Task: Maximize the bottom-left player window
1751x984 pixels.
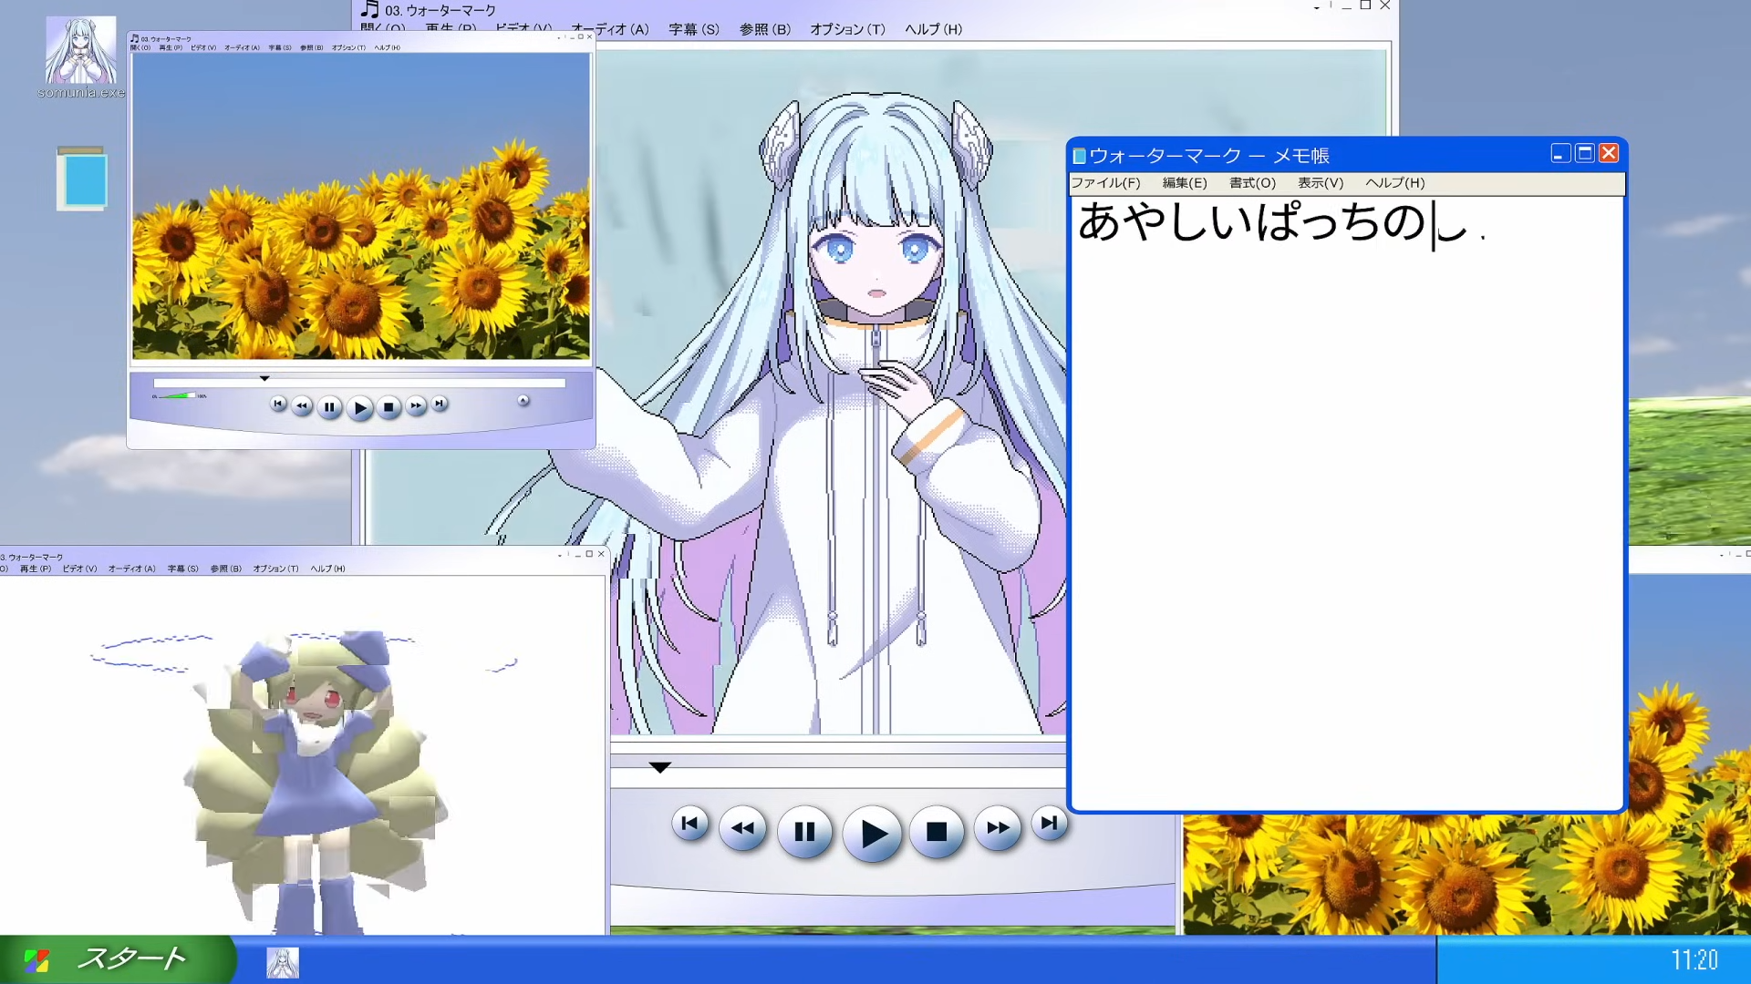Action: [589, 554]
